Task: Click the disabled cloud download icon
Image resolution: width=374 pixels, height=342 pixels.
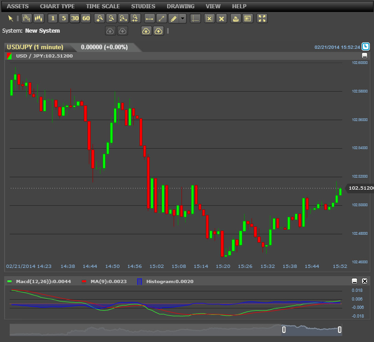Action: coord(110,31)
